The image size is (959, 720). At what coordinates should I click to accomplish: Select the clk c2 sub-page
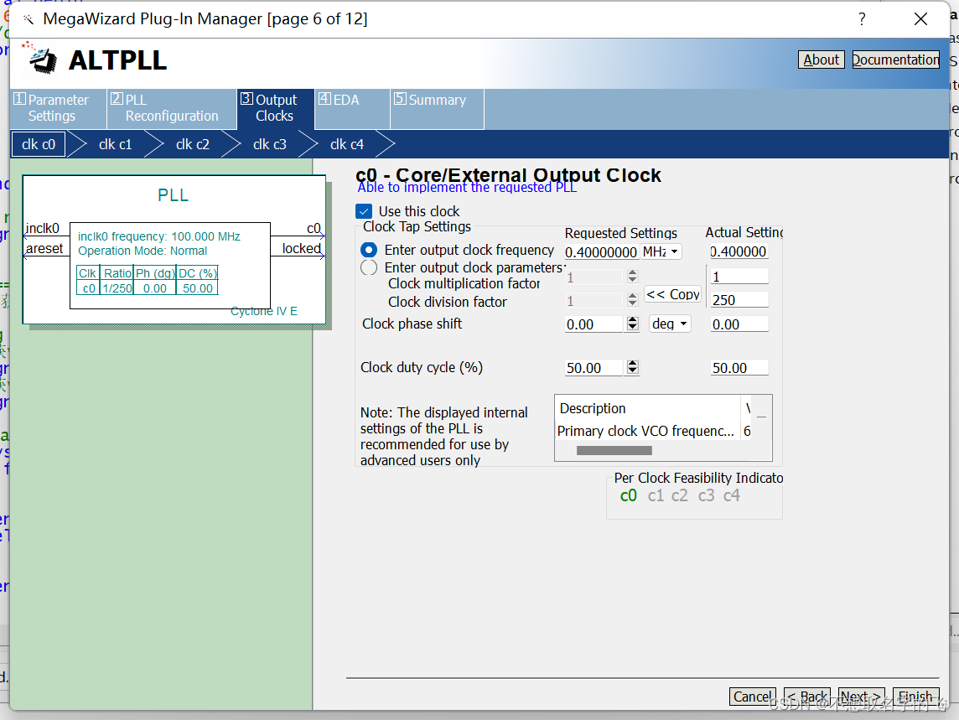click(193, 145)
